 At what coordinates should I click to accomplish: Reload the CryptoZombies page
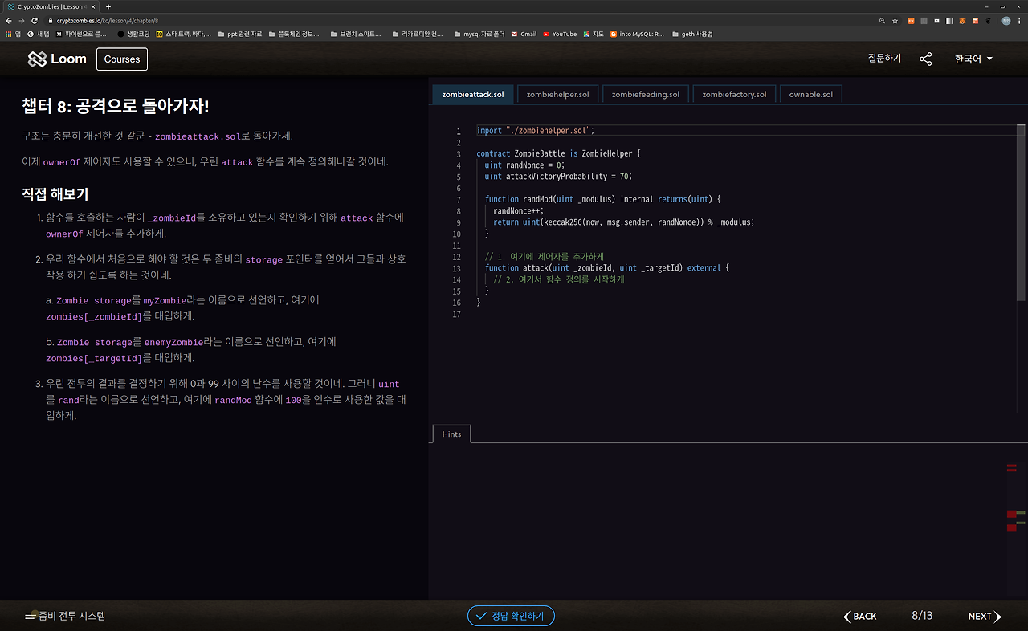pos(35,20)
